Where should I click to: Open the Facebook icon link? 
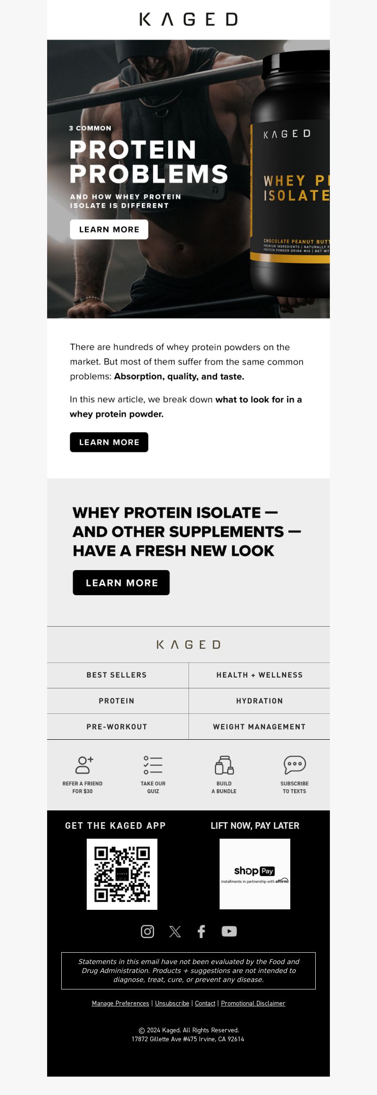(201, 932)
